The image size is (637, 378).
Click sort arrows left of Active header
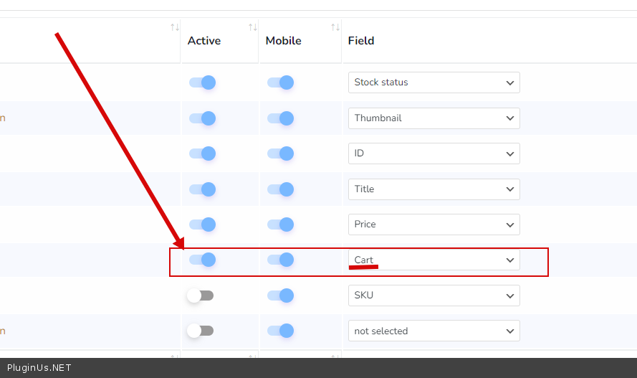coord(174,27)
